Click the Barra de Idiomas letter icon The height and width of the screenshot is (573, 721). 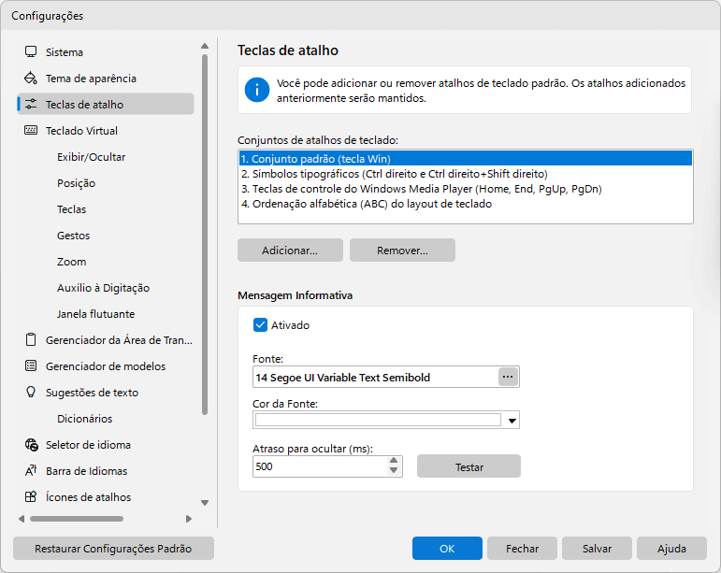[x=31, y=471]
